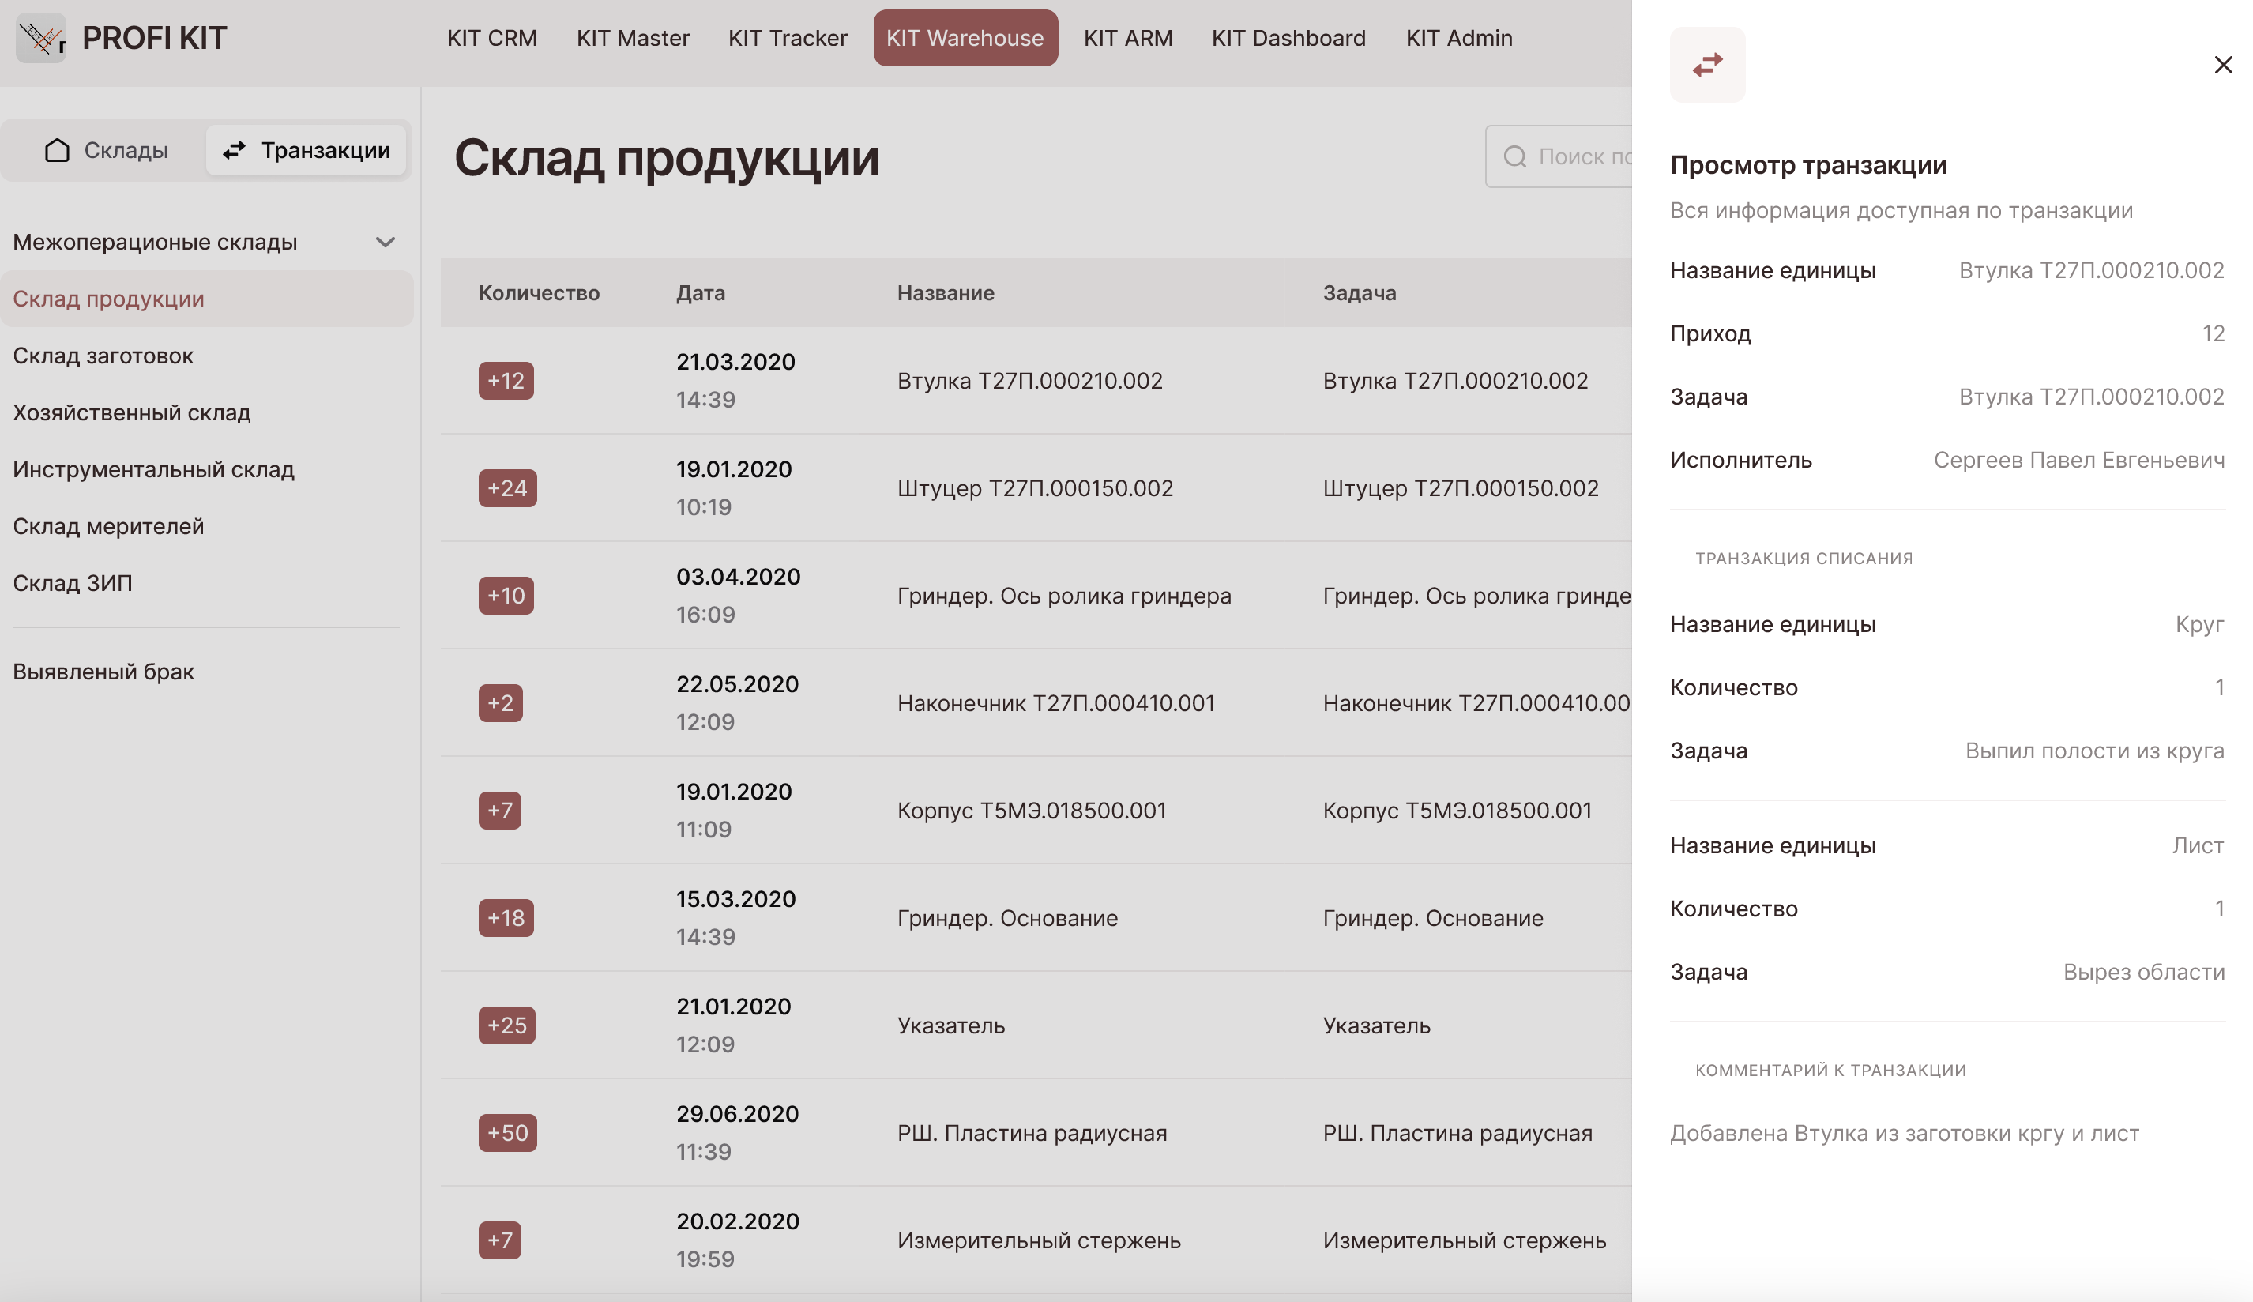
Task: Select Склад заготовок in the sidebar
Action: [103, 356]
